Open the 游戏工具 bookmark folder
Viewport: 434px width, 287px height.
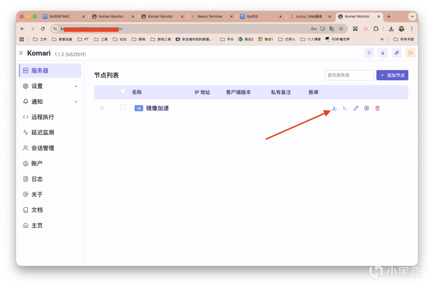pos(160,39)
